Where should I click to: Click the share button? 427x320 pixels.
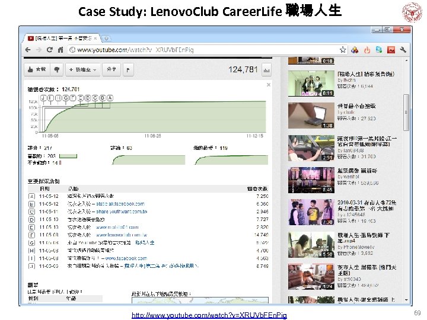click(111, 70)
